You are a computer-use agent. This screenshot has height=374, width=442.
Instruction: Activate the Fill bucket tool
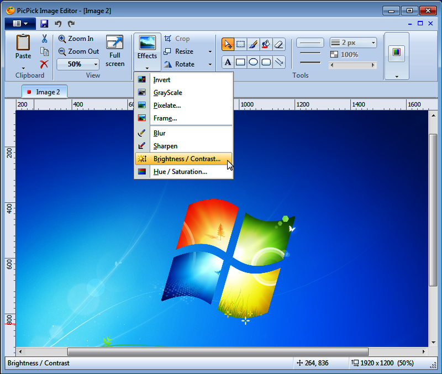pos(266,44)
